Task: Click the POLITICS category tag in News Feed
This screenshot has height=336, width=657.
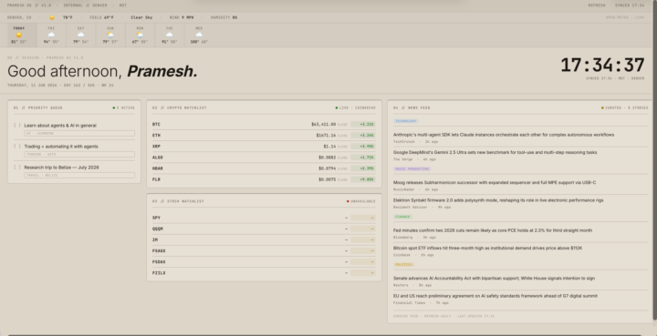Action: point(404,265)
